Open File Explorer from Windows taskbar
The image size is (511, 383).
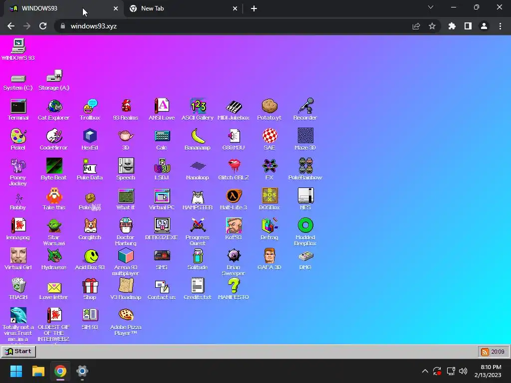(x=38, y=371)
